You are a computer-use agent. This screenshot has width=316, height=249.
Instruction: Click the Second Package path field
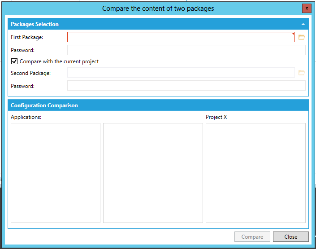coord(181,73)
